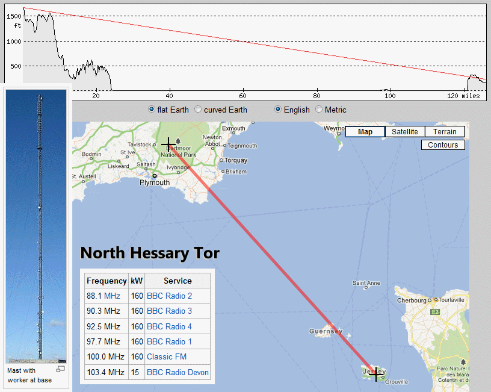491x392 pixels.
Task: Click the Service column header
Action: click(x=178, y=281)
